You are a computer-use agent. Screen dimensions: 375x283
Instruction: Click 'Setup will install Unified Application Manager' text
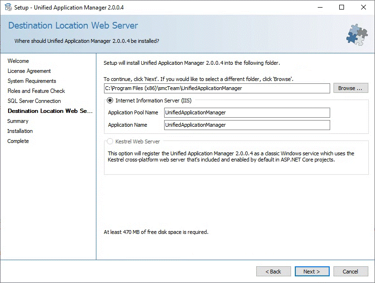pyautogui.click(x=192, y=63)
